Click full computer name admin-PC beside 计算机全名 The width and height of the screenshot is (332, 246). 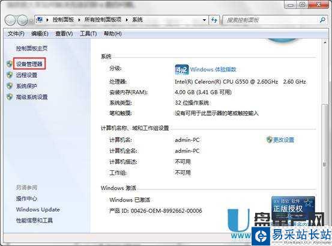click(x=187, y=151)
